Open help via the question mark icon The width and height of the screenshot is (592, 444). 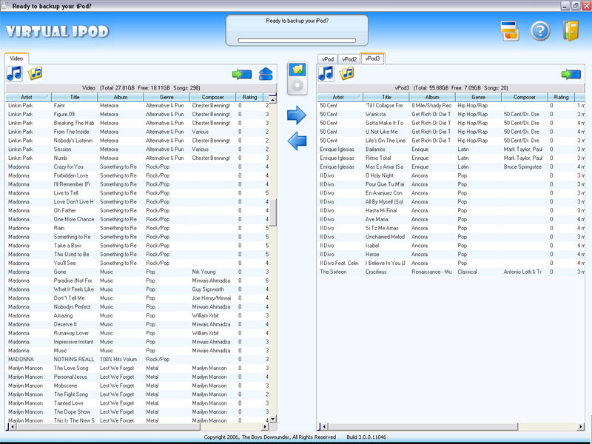click(x=540, y=31)
